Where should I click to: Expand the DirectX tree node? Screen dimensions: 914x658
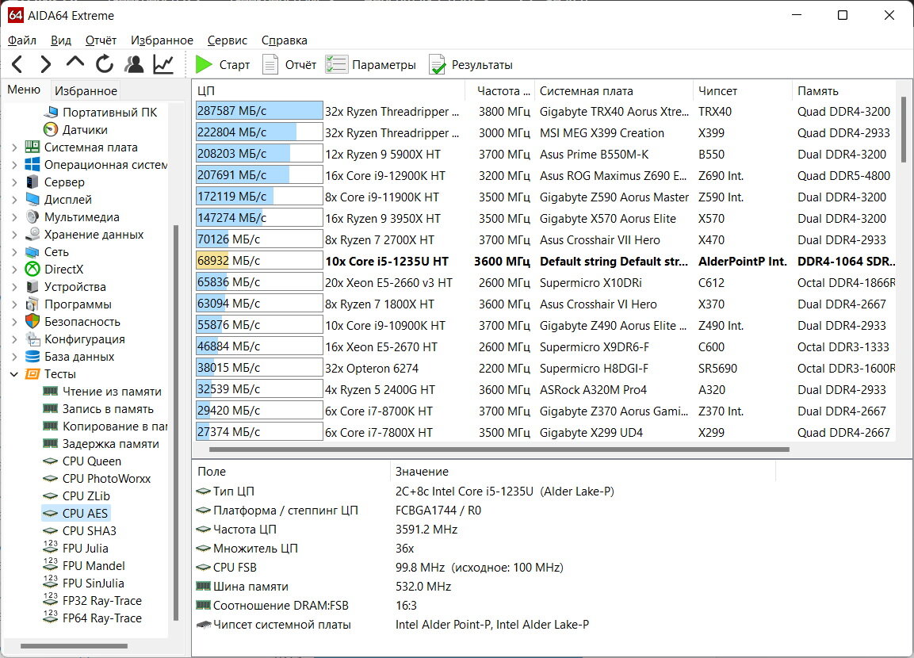click(14, 270)
